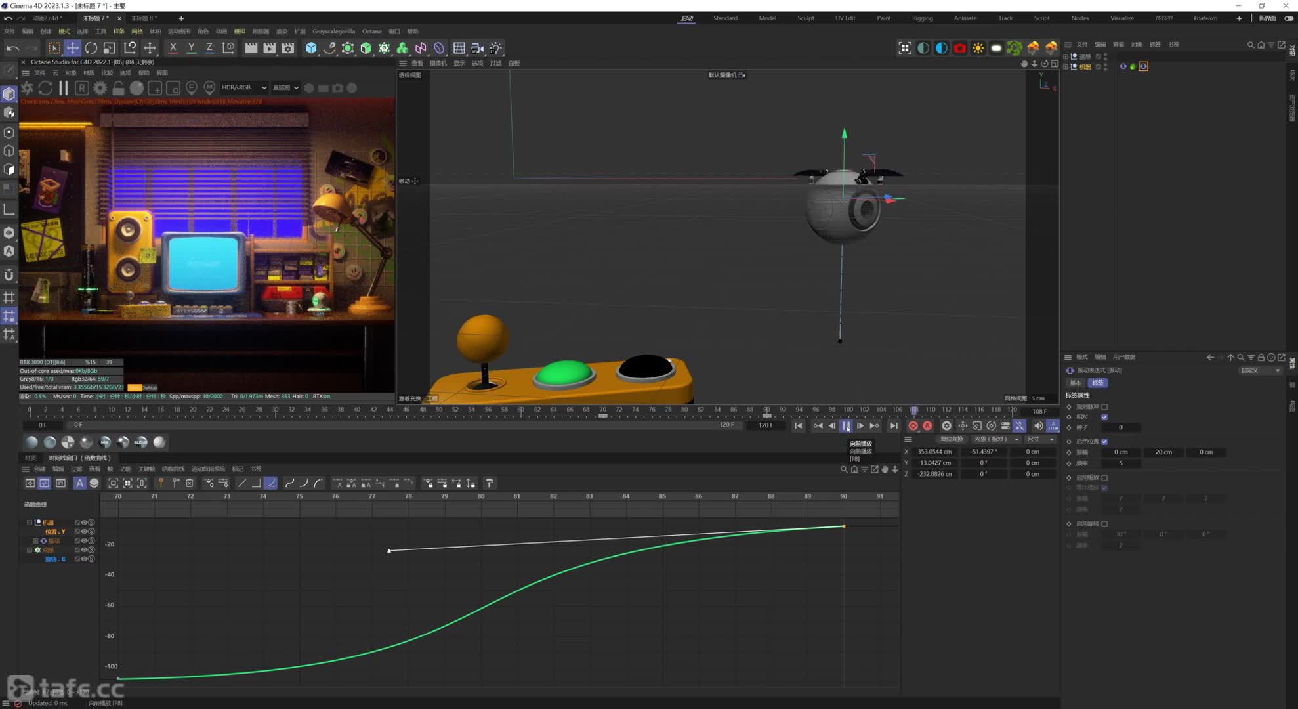Toggle eye visibility of 位置 . Y track
Image resolution: width=1298 pixels, height=709 pixels.
point(84,532)
